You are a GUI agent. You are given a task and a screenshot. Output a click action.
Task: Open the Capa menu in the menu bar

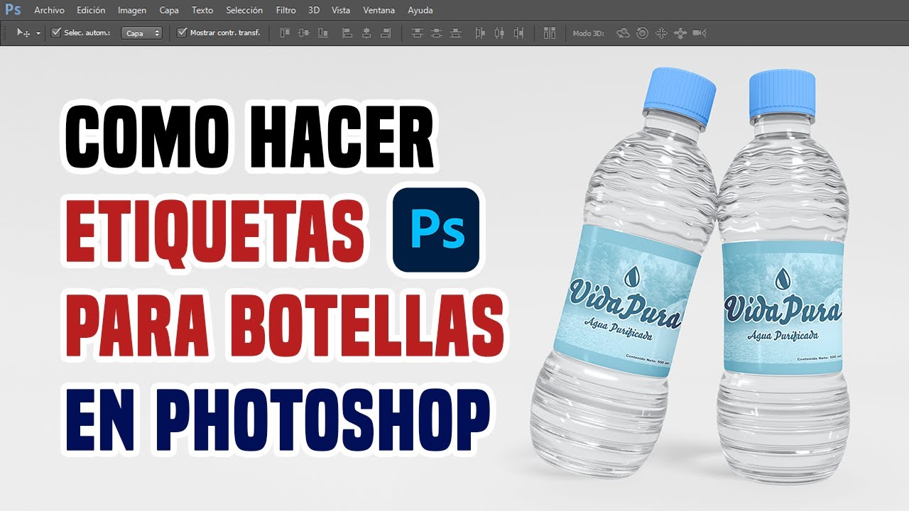click(x=169, y=11)
